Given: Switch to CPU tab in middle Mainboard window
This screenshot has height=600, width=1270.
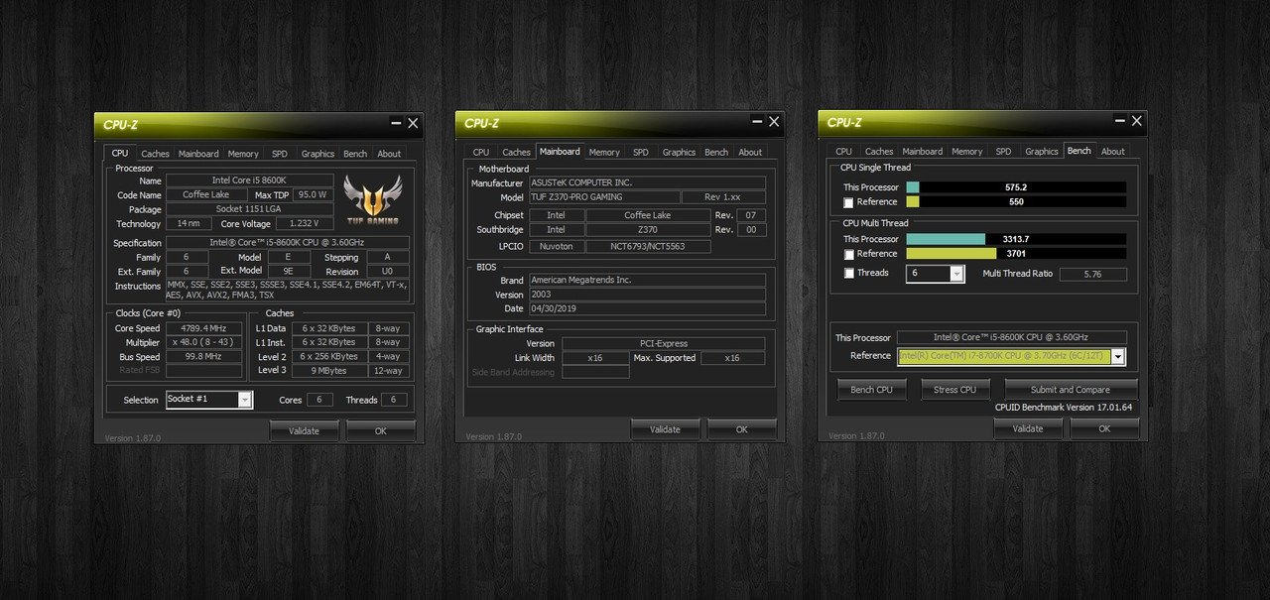Looking at the screenshot, I should [481, 152].
